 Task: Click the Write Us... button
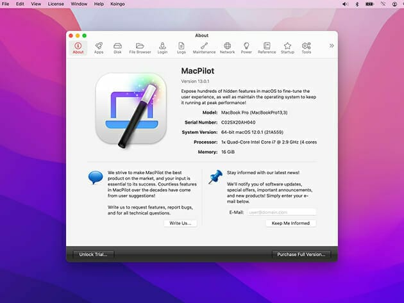(180, 223)
